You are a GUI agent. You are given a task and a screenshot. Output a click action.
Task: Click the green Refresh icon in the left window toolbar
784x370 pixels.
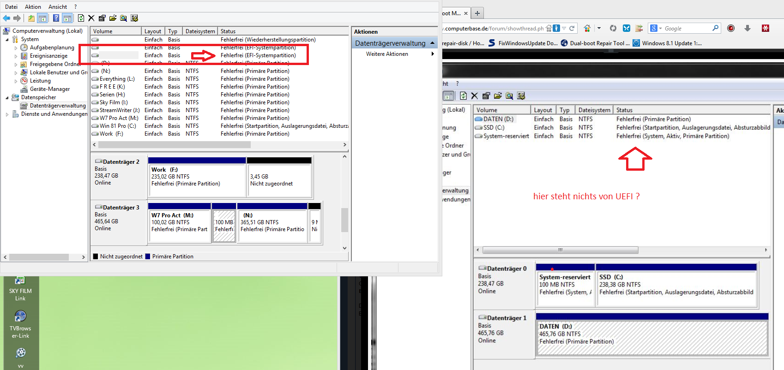(x=81, y=18)
